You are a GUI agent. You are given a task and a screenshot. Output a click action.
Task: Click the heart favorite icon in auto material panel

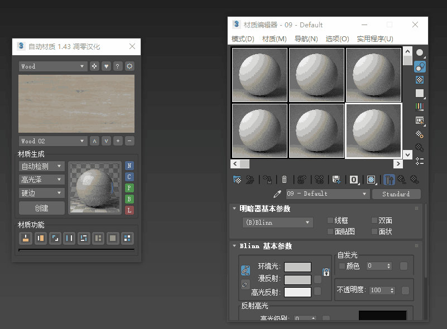[x=106, y=66]
